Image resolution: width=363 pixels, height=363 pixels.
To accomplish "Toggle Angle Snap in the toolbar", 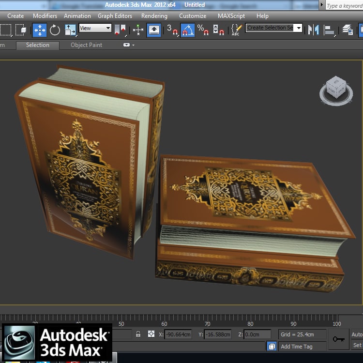I will pyautogui.click(x=188, y=30).
